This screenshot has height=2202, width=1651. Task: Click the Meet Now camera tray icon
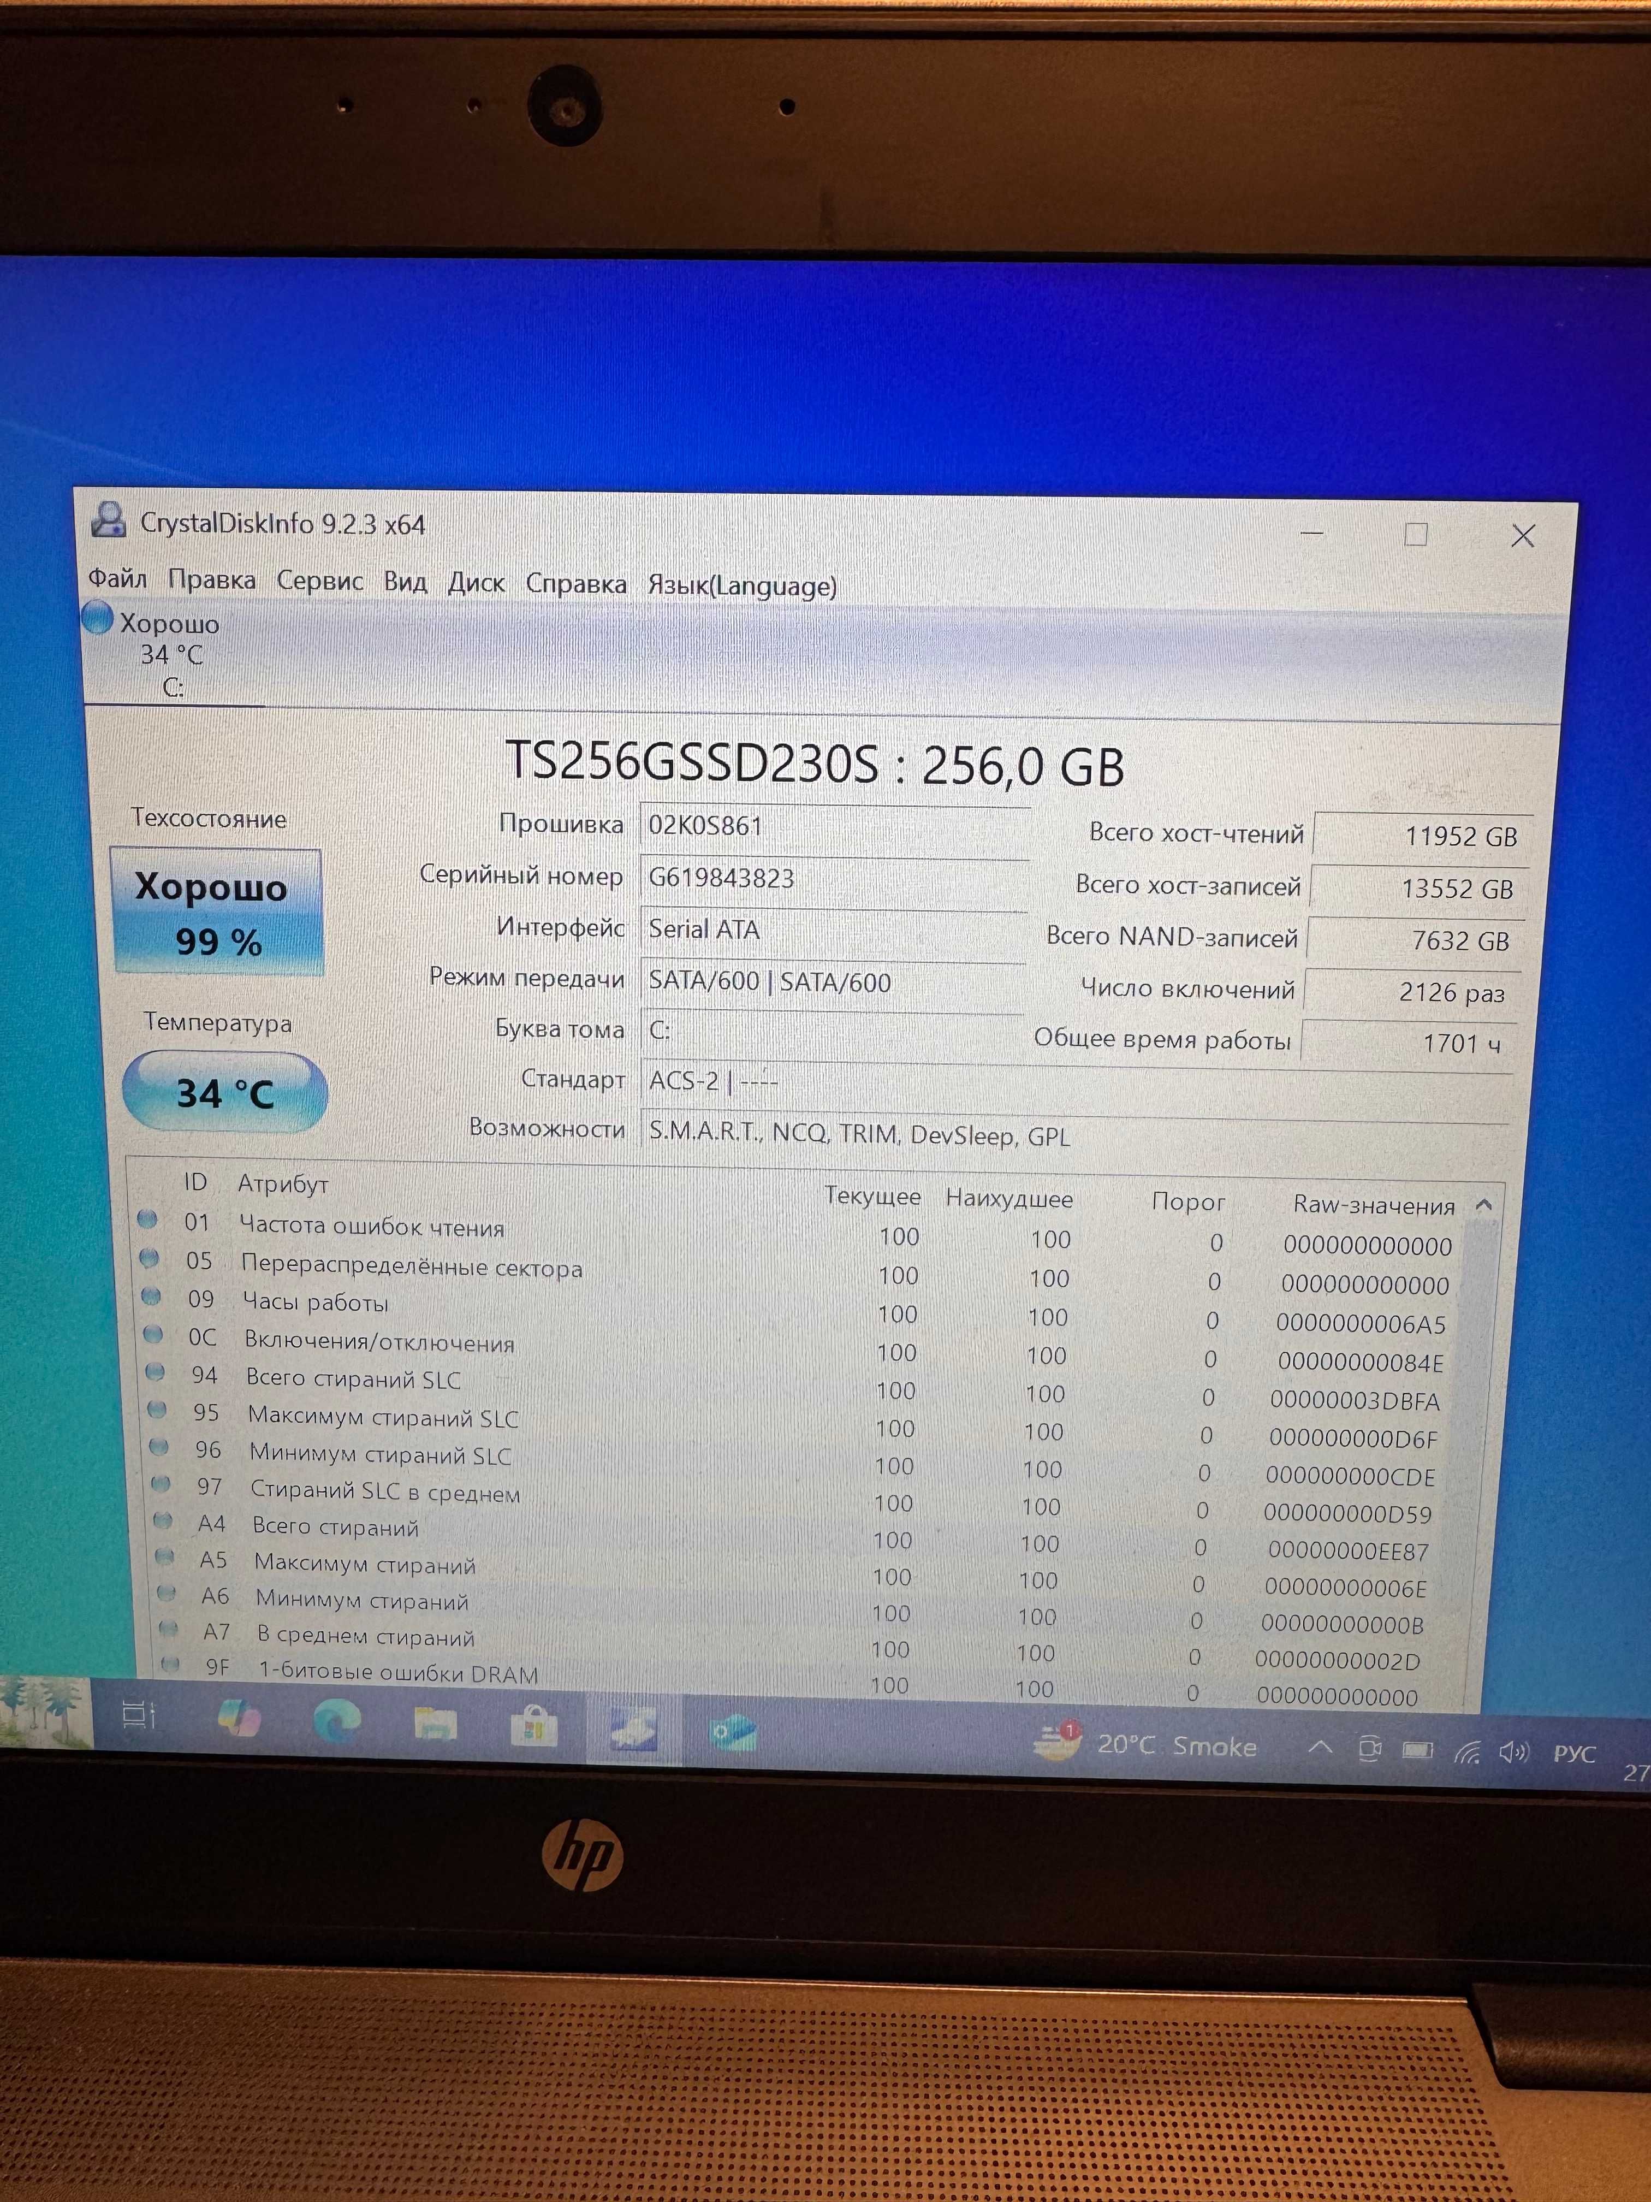tap(1369, 1748)
